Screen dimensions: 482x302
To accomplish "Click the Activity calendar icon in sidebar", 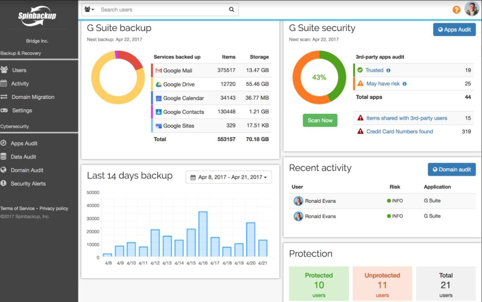I will [4, 83].
